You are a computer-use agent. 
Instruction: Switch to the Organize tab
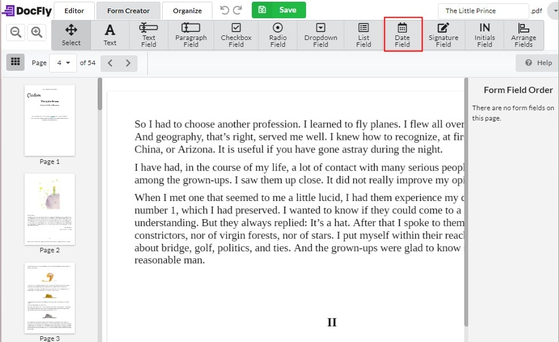pos(187,10)
